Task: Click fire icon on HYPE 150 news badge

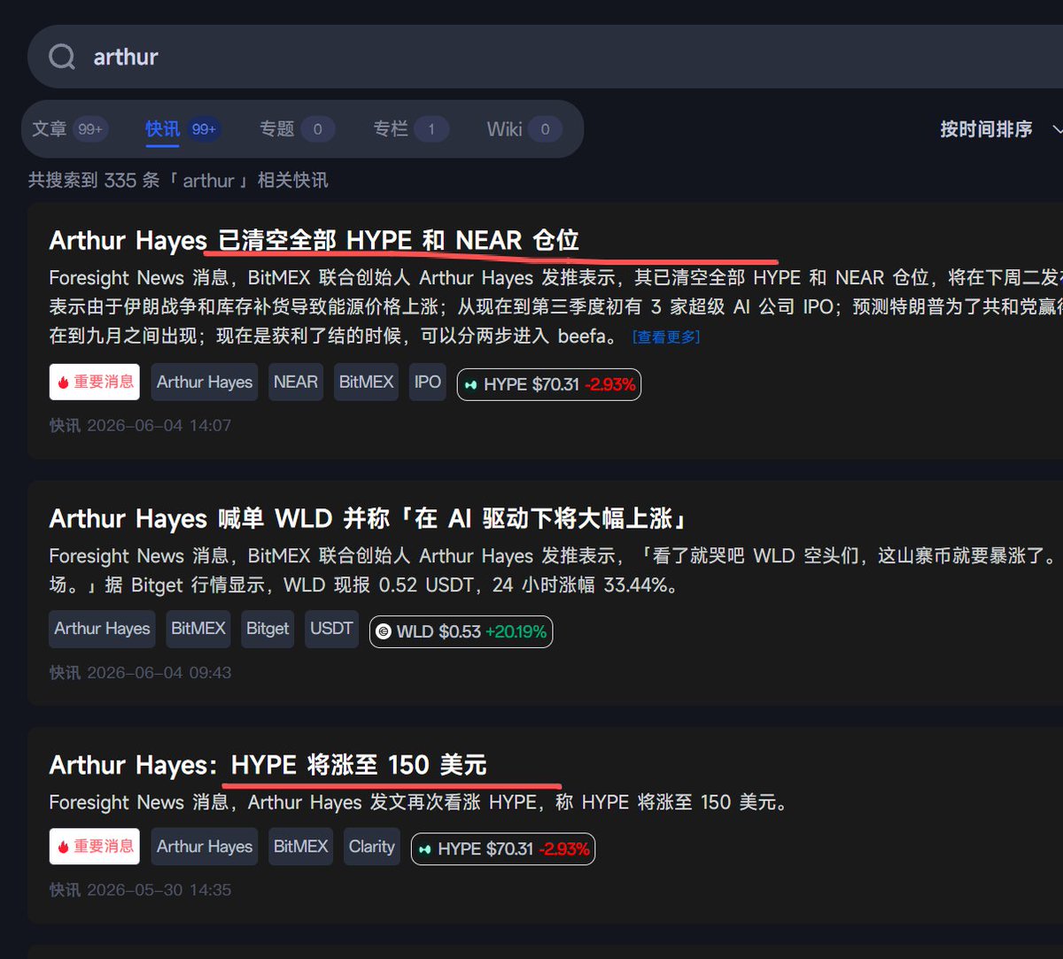Action: click(x=63, y=847)
